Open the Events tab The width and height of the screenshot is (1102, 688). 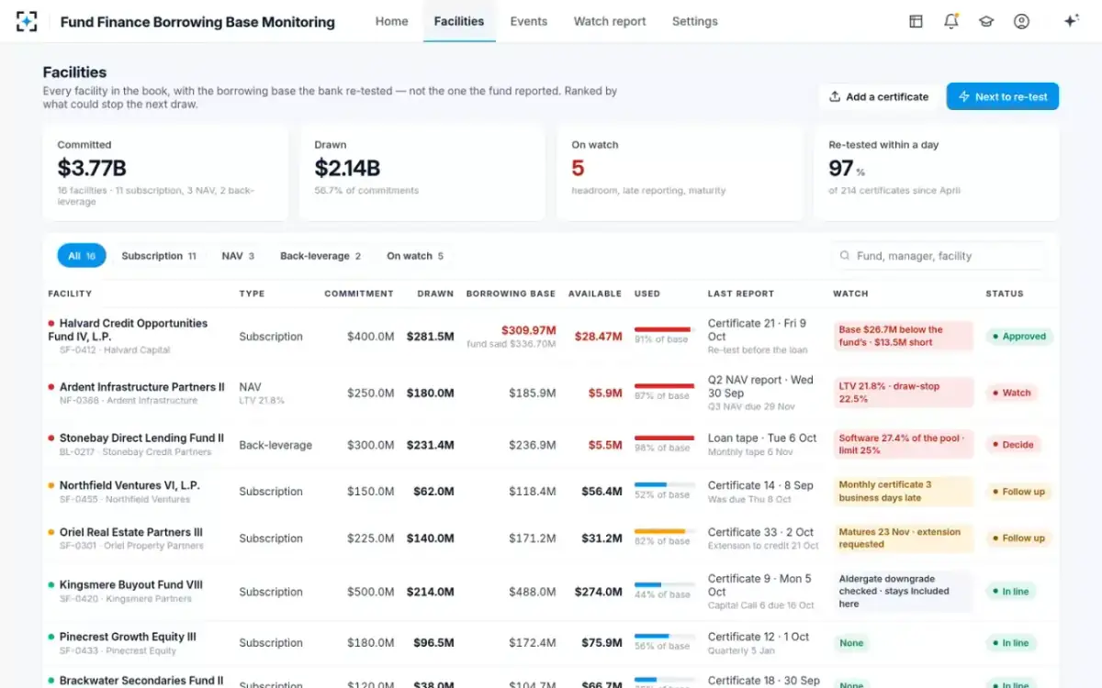coord(528,21)
